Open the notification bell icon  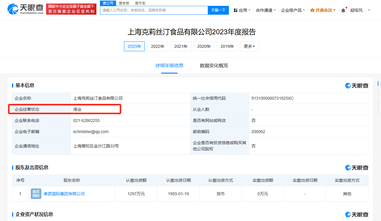(x=343, y=10)
